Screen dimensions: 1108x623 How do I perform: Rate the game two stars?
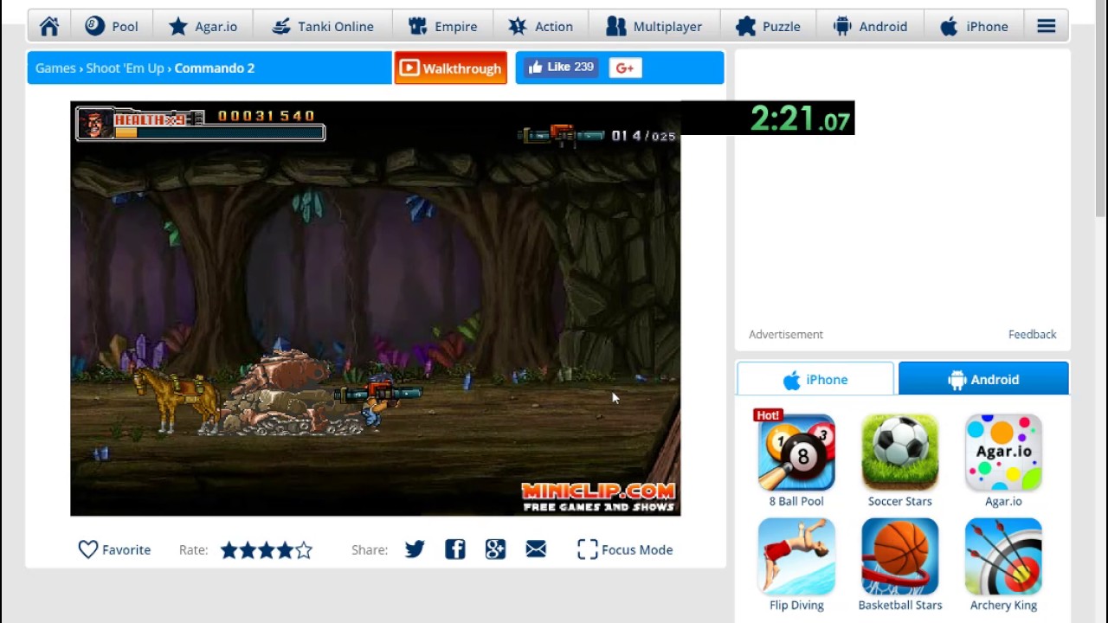(248, 549)
